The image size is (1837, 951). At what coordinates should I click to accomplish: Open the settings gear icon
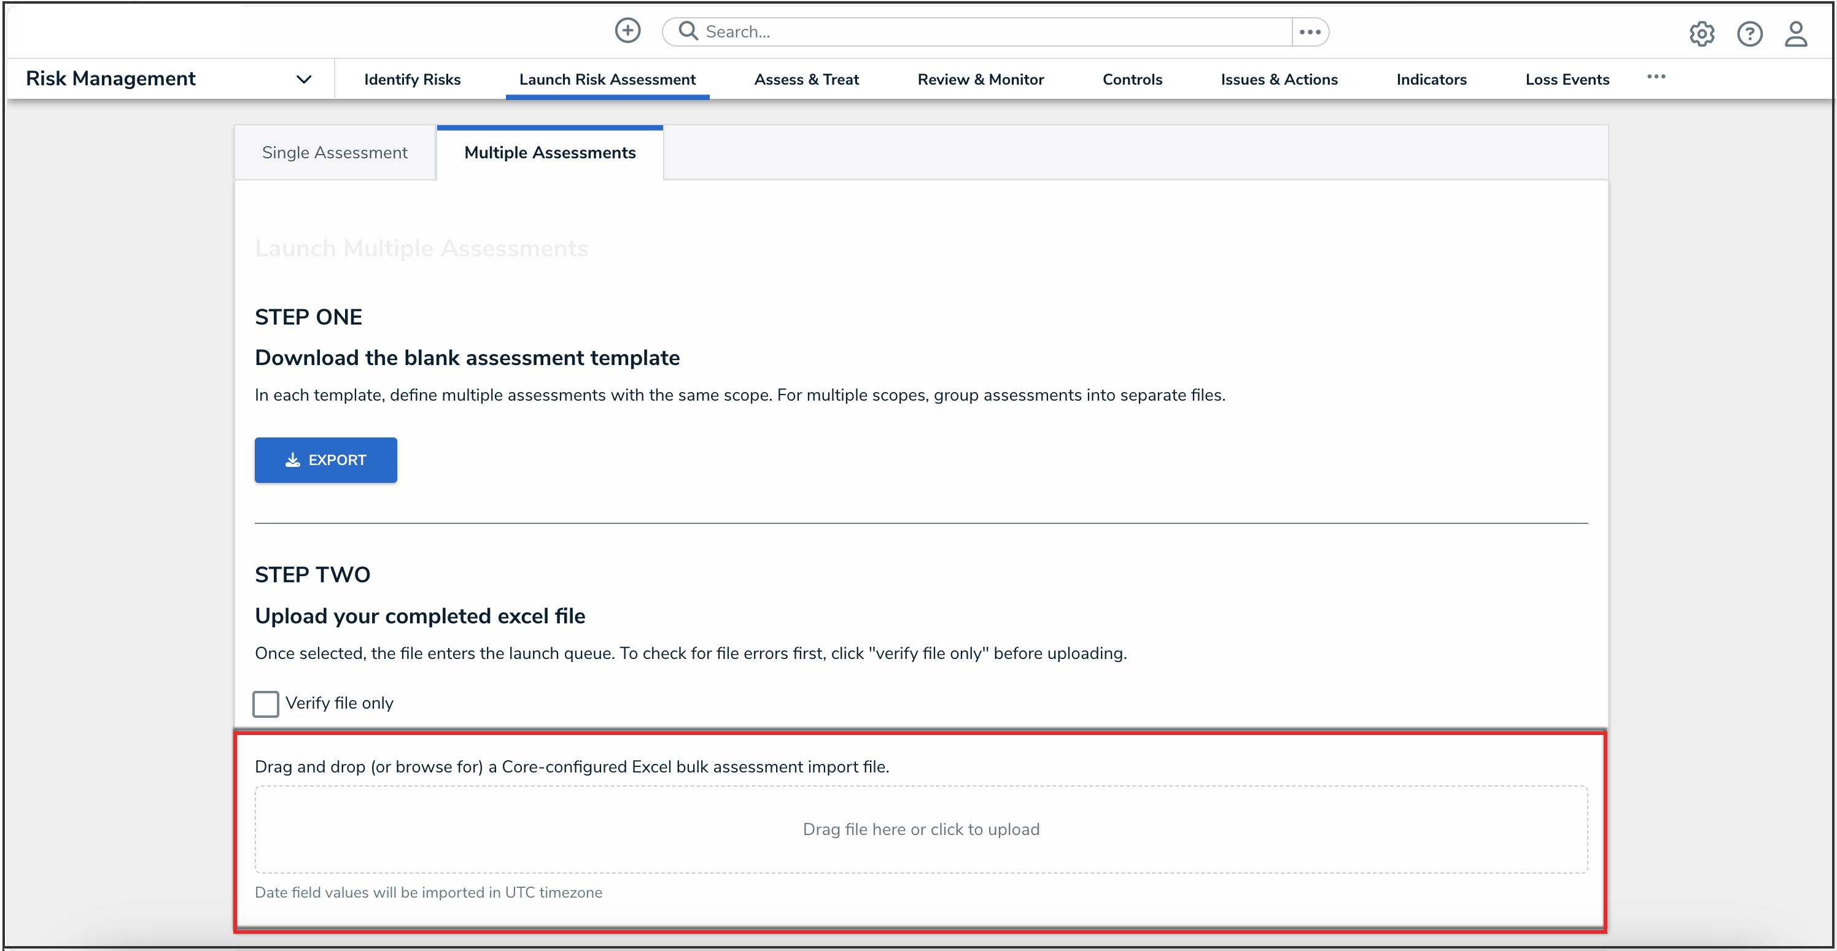coord(1701,34)
